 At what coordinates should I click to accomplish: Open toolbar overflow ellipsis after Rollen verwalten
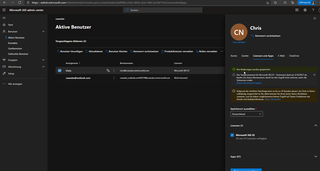click(x=222, y=51)
